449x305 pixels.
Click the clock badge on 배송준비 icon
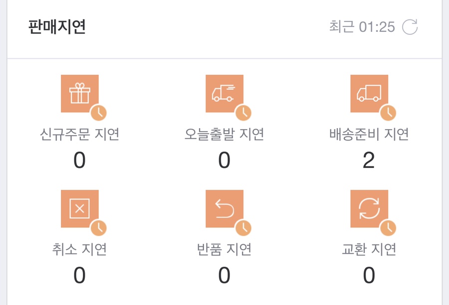click(x=388, y=113)
